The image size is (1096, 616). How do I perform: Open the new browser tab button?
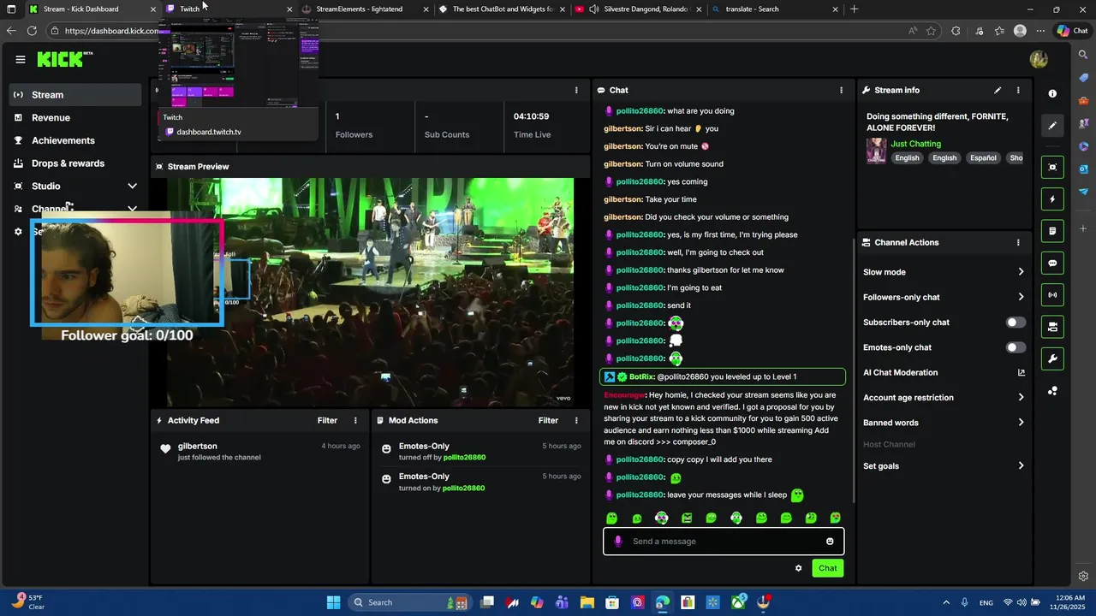point(854,9)
